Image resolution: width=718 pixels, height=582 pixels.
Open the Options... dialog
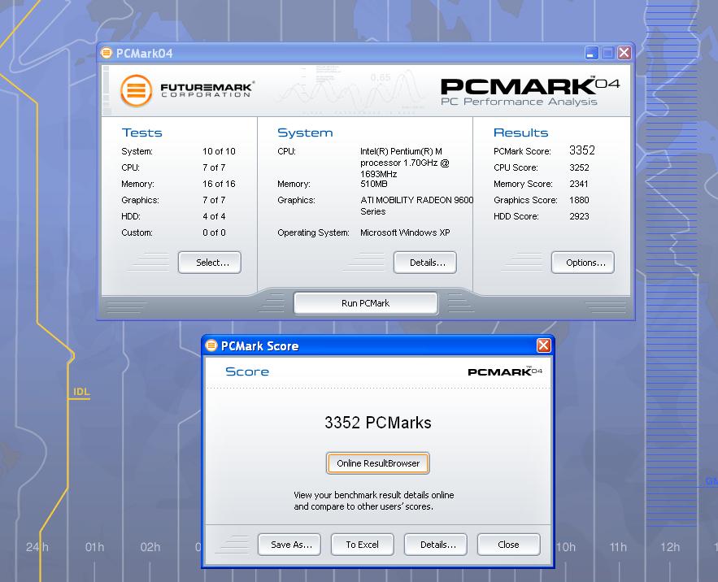[x=583, y=263]
